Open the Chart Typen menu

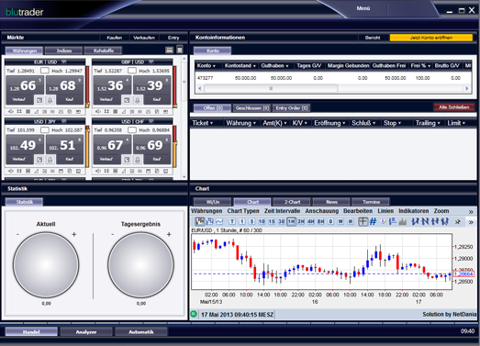tap(243, 211)
